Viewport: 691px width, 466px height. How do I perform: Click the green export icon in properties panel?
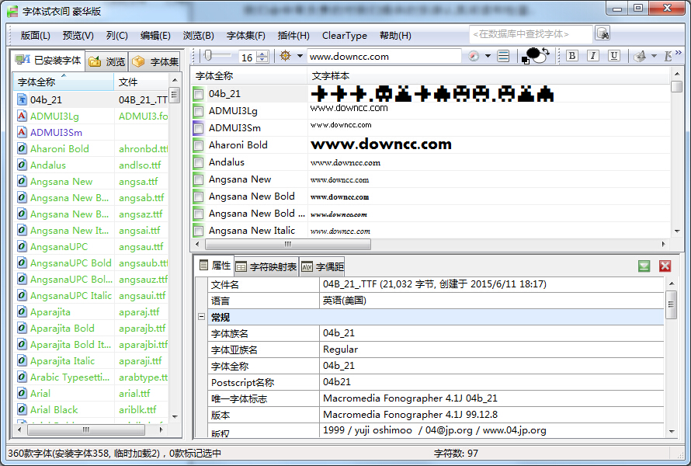pos(643,266)
